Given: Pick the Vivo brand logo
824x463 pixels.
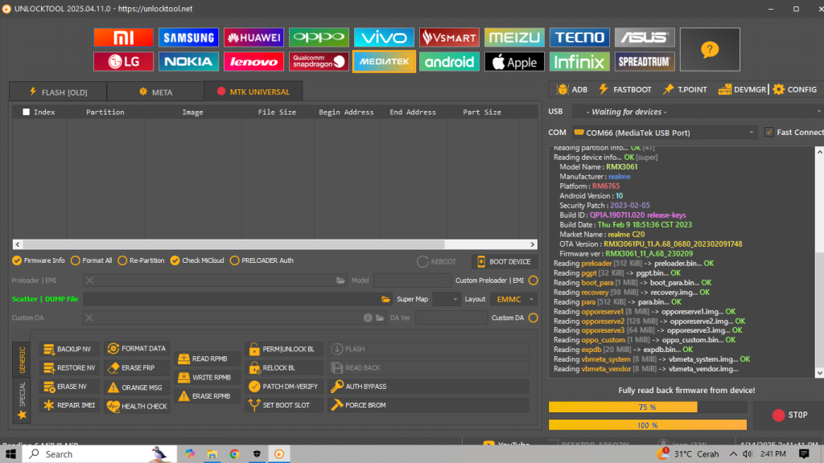Looking at the screenshot, I should 384,37.
